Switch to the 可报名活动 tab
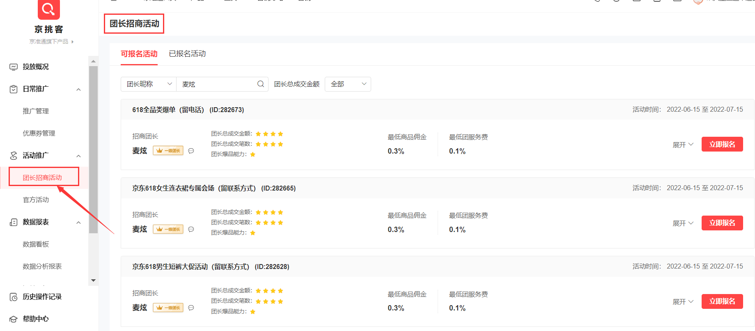The image size is (755, 331). pyautogui.click(x=139, y=54)
